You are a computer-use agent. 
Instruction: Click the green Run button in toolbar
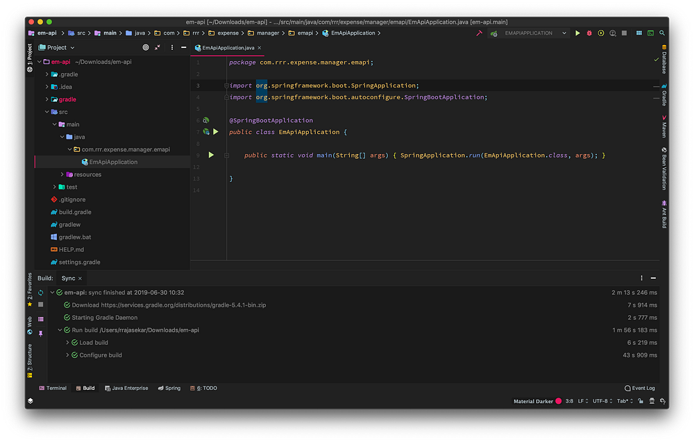click(577, 33)
